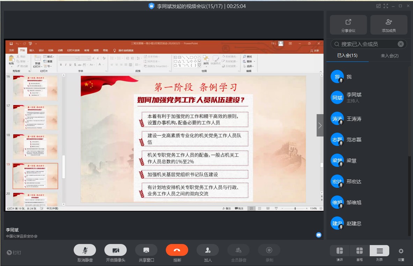
Task: Open 设置 settings gear icon
Action: [401, 251]
